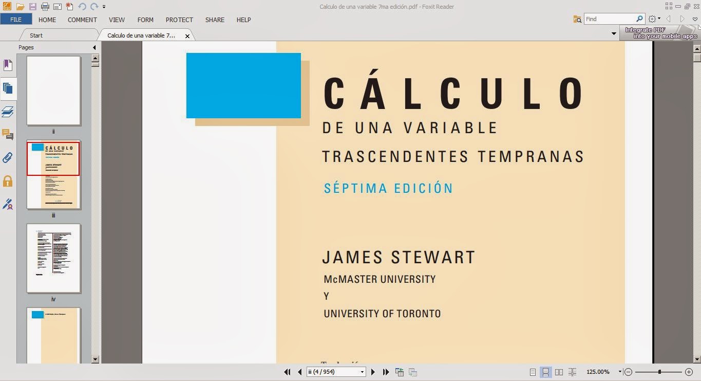Click the zoom slider handle
701x381 pixels.
click(x=659, y=372)
